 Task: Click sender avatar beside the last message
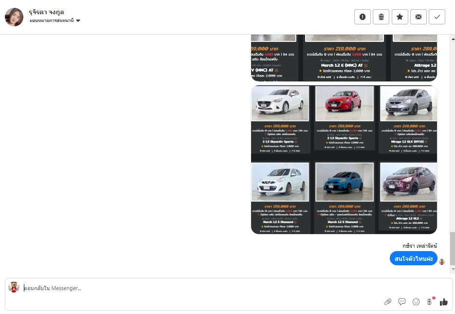[x=442, y=262]
